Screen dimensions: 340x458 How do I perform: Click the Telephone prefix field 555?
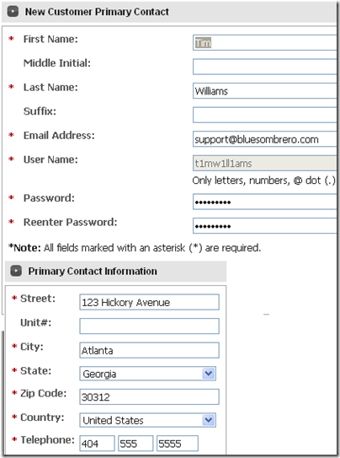[135, 444]
